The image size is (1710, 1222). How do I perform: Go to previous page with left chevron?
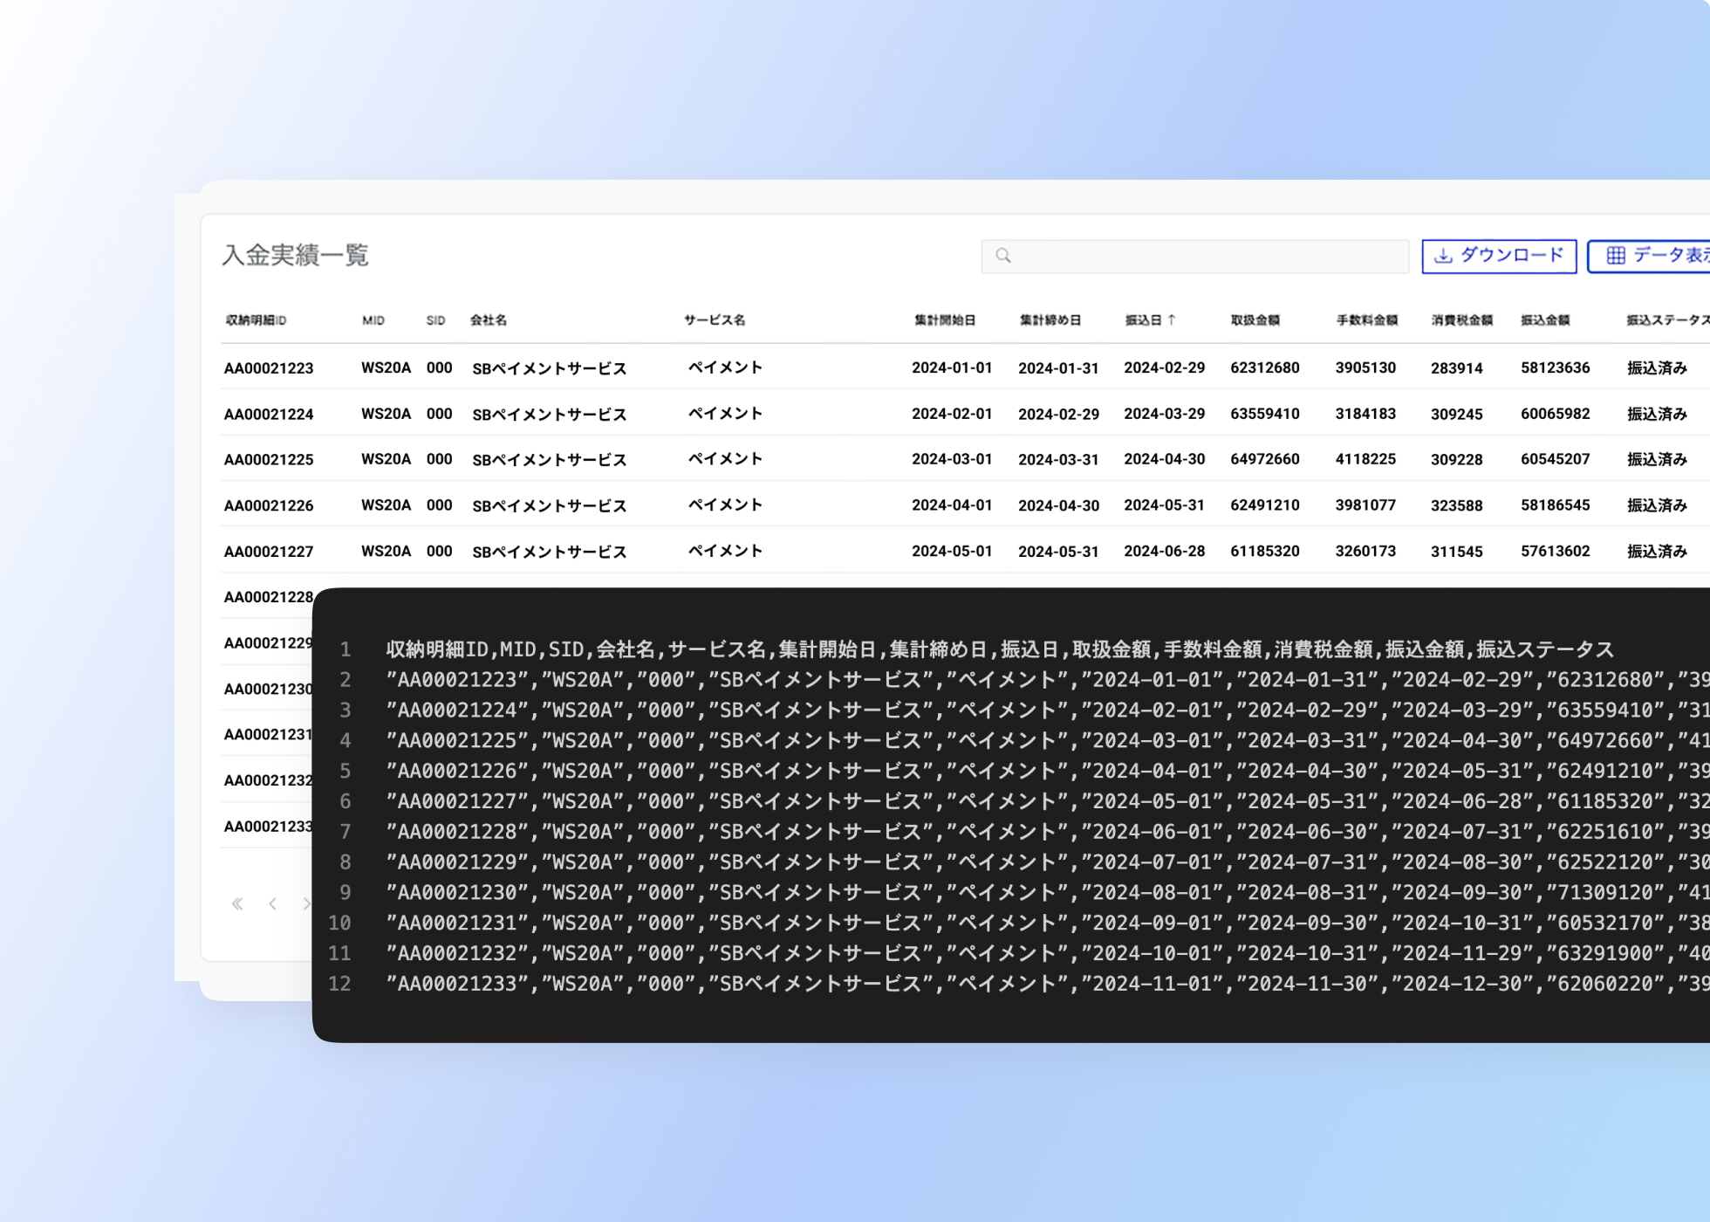point(273,904)
